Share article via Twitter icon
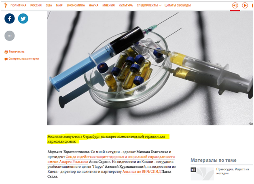This screenshot has height=184, width=254. point(23,19)
